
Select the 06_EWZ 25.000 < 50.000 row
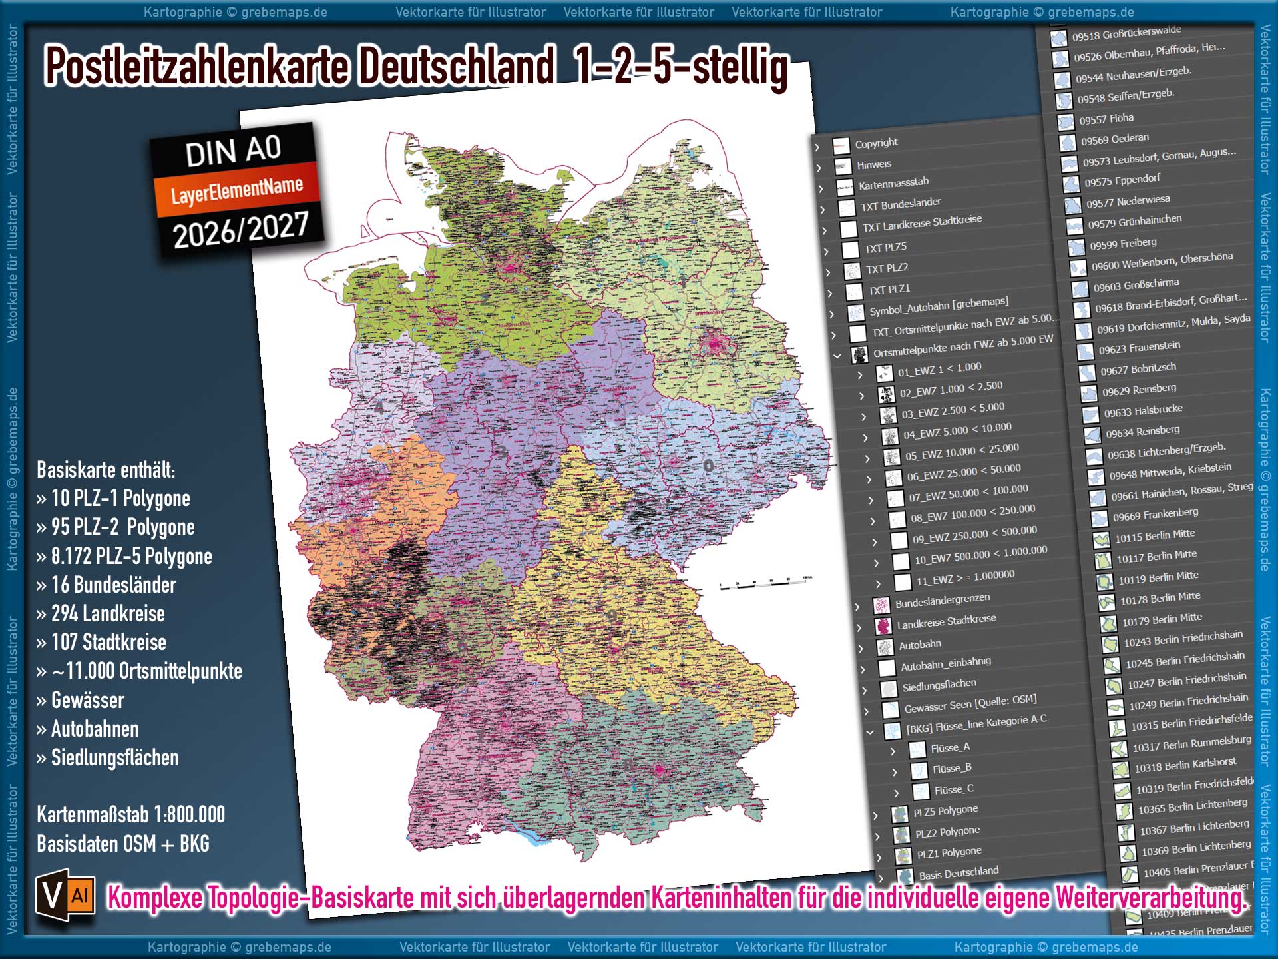point(963,472)
